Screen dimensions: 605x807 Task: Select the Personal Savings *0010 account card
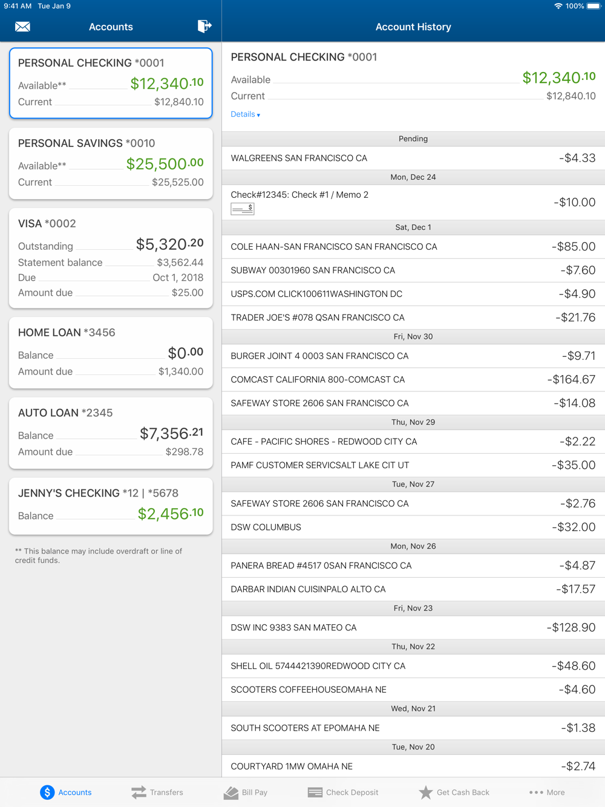point(111,163)
